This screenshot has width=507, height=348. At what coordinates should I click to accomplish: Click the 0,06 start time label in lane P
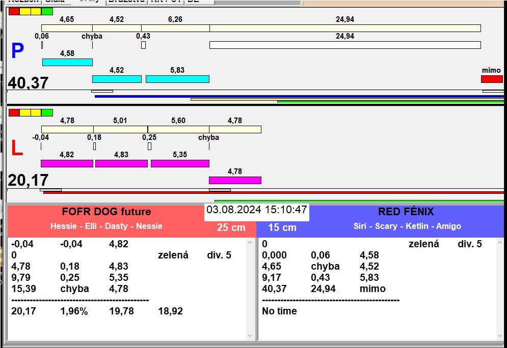[42, 36]
